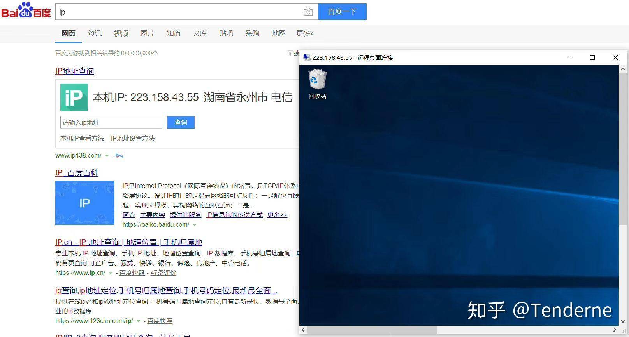Click the remote window horizontal scrollbar thumb
The height and width of the screenshot is (337, 629).
372,330
